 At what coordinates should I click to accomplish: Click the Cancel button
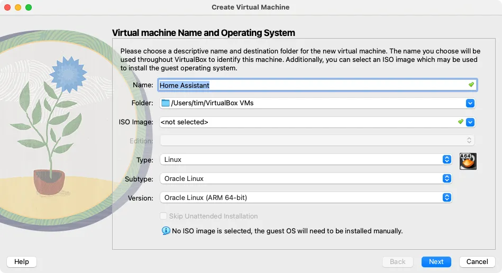click(x=477, y=262)
